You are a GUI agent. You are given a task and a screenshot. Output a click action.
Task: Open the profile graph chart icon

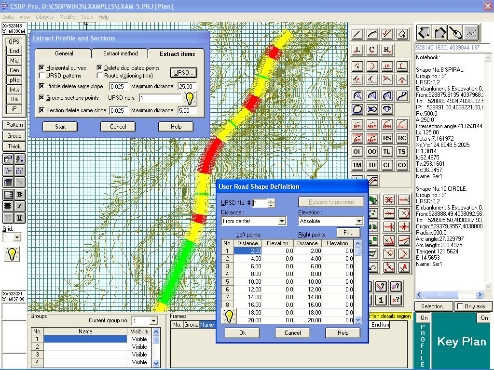471,32
